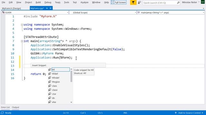Click the [STAThreadAttribute] code line
The image size is (206, 115).
pyautogui.click(x=41, y=37)
